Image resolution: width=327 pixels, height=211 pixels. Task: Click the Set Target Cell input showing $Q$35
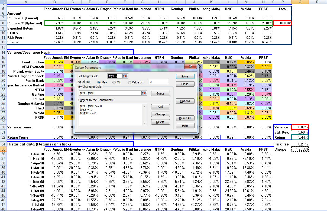coord(113,76)
